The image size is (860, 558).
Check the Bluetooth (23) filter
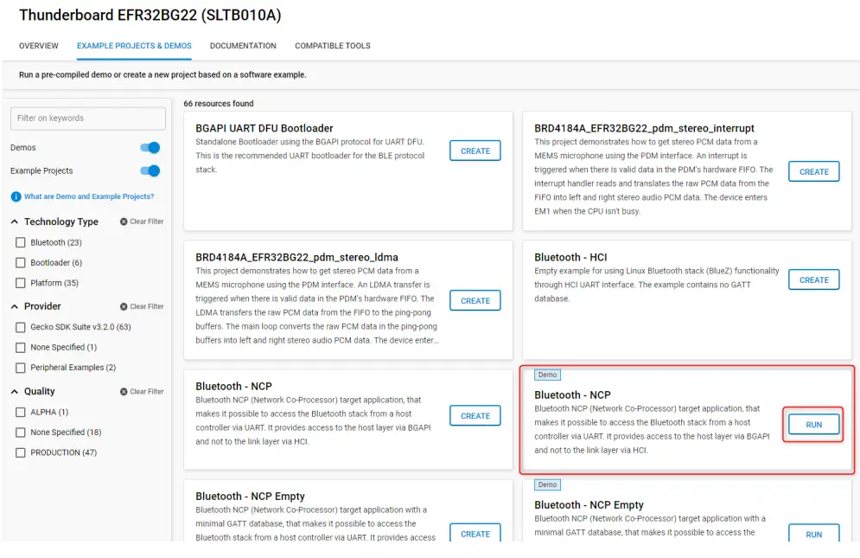22,241
